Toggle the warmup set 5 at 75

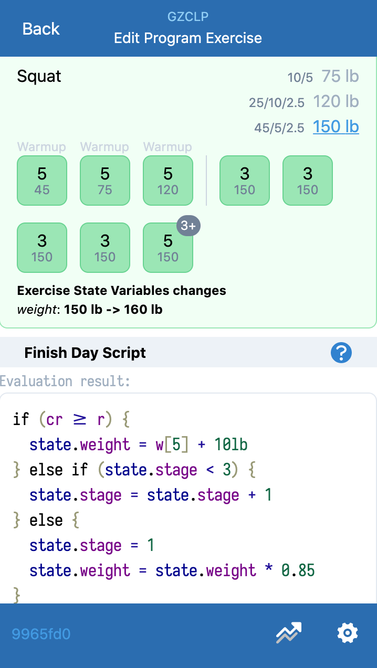(x=105, y=181)
